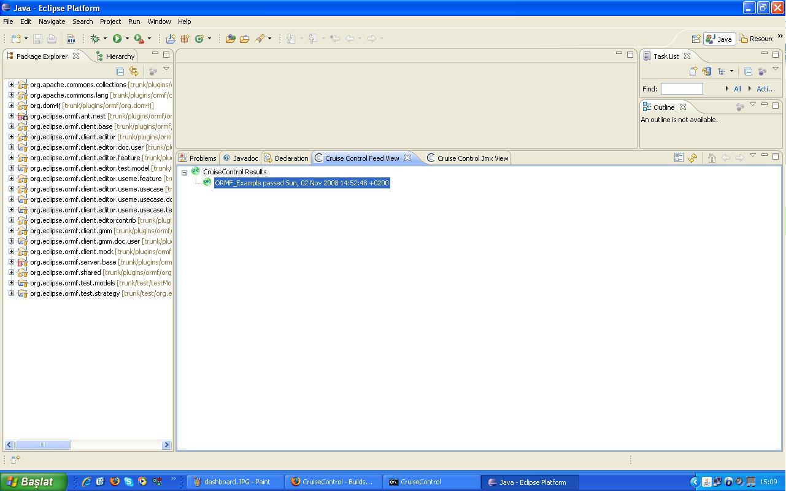The image size is (786, 491).
Task: Open the File menu
Action: click(8, 21)
